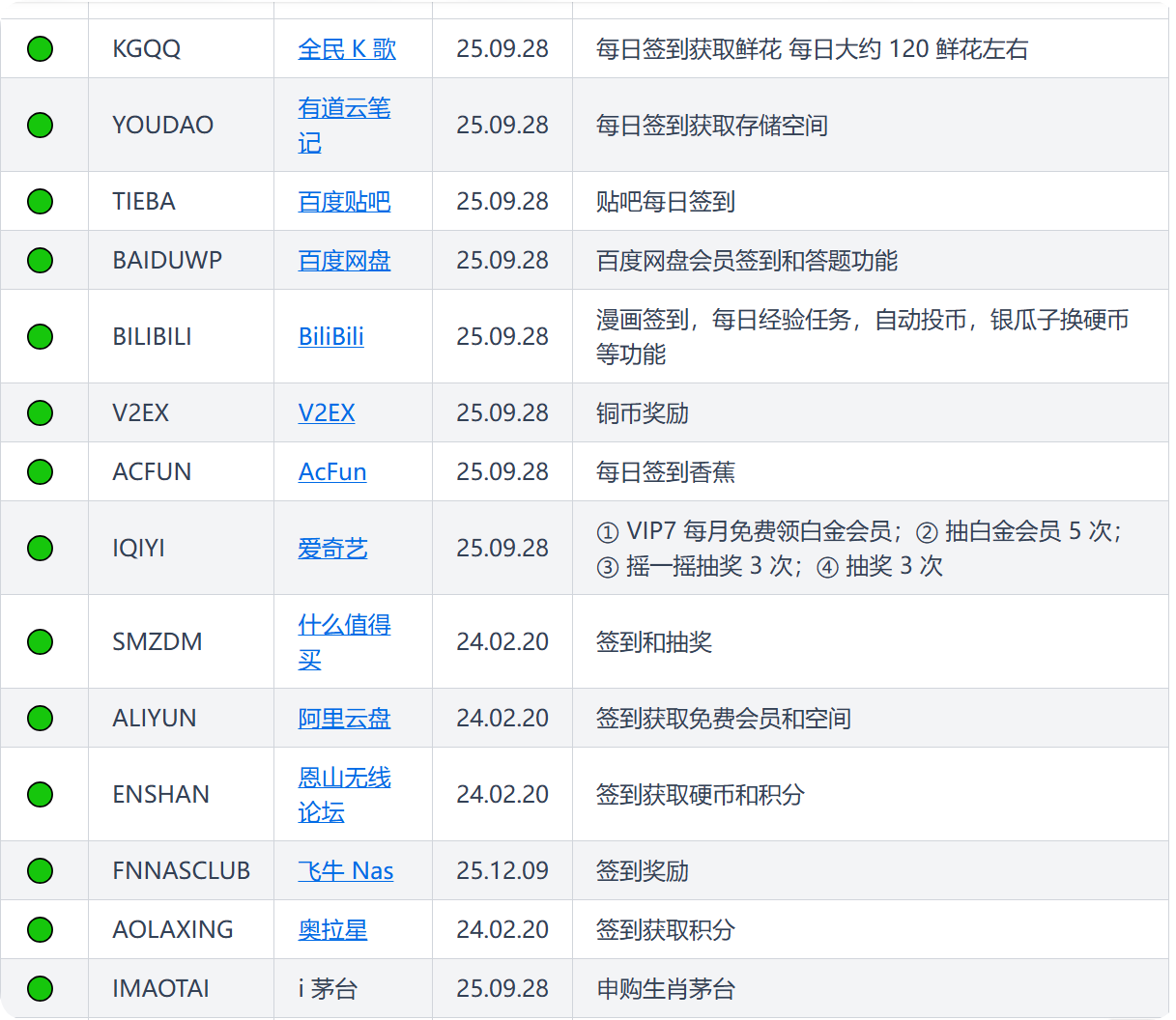Click the 24.02.20 date in SMZDM row
The image size is (1176, 1020).
pos(502,641)
